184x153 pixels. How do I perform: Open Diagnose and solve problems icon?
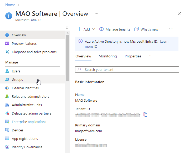7,52
